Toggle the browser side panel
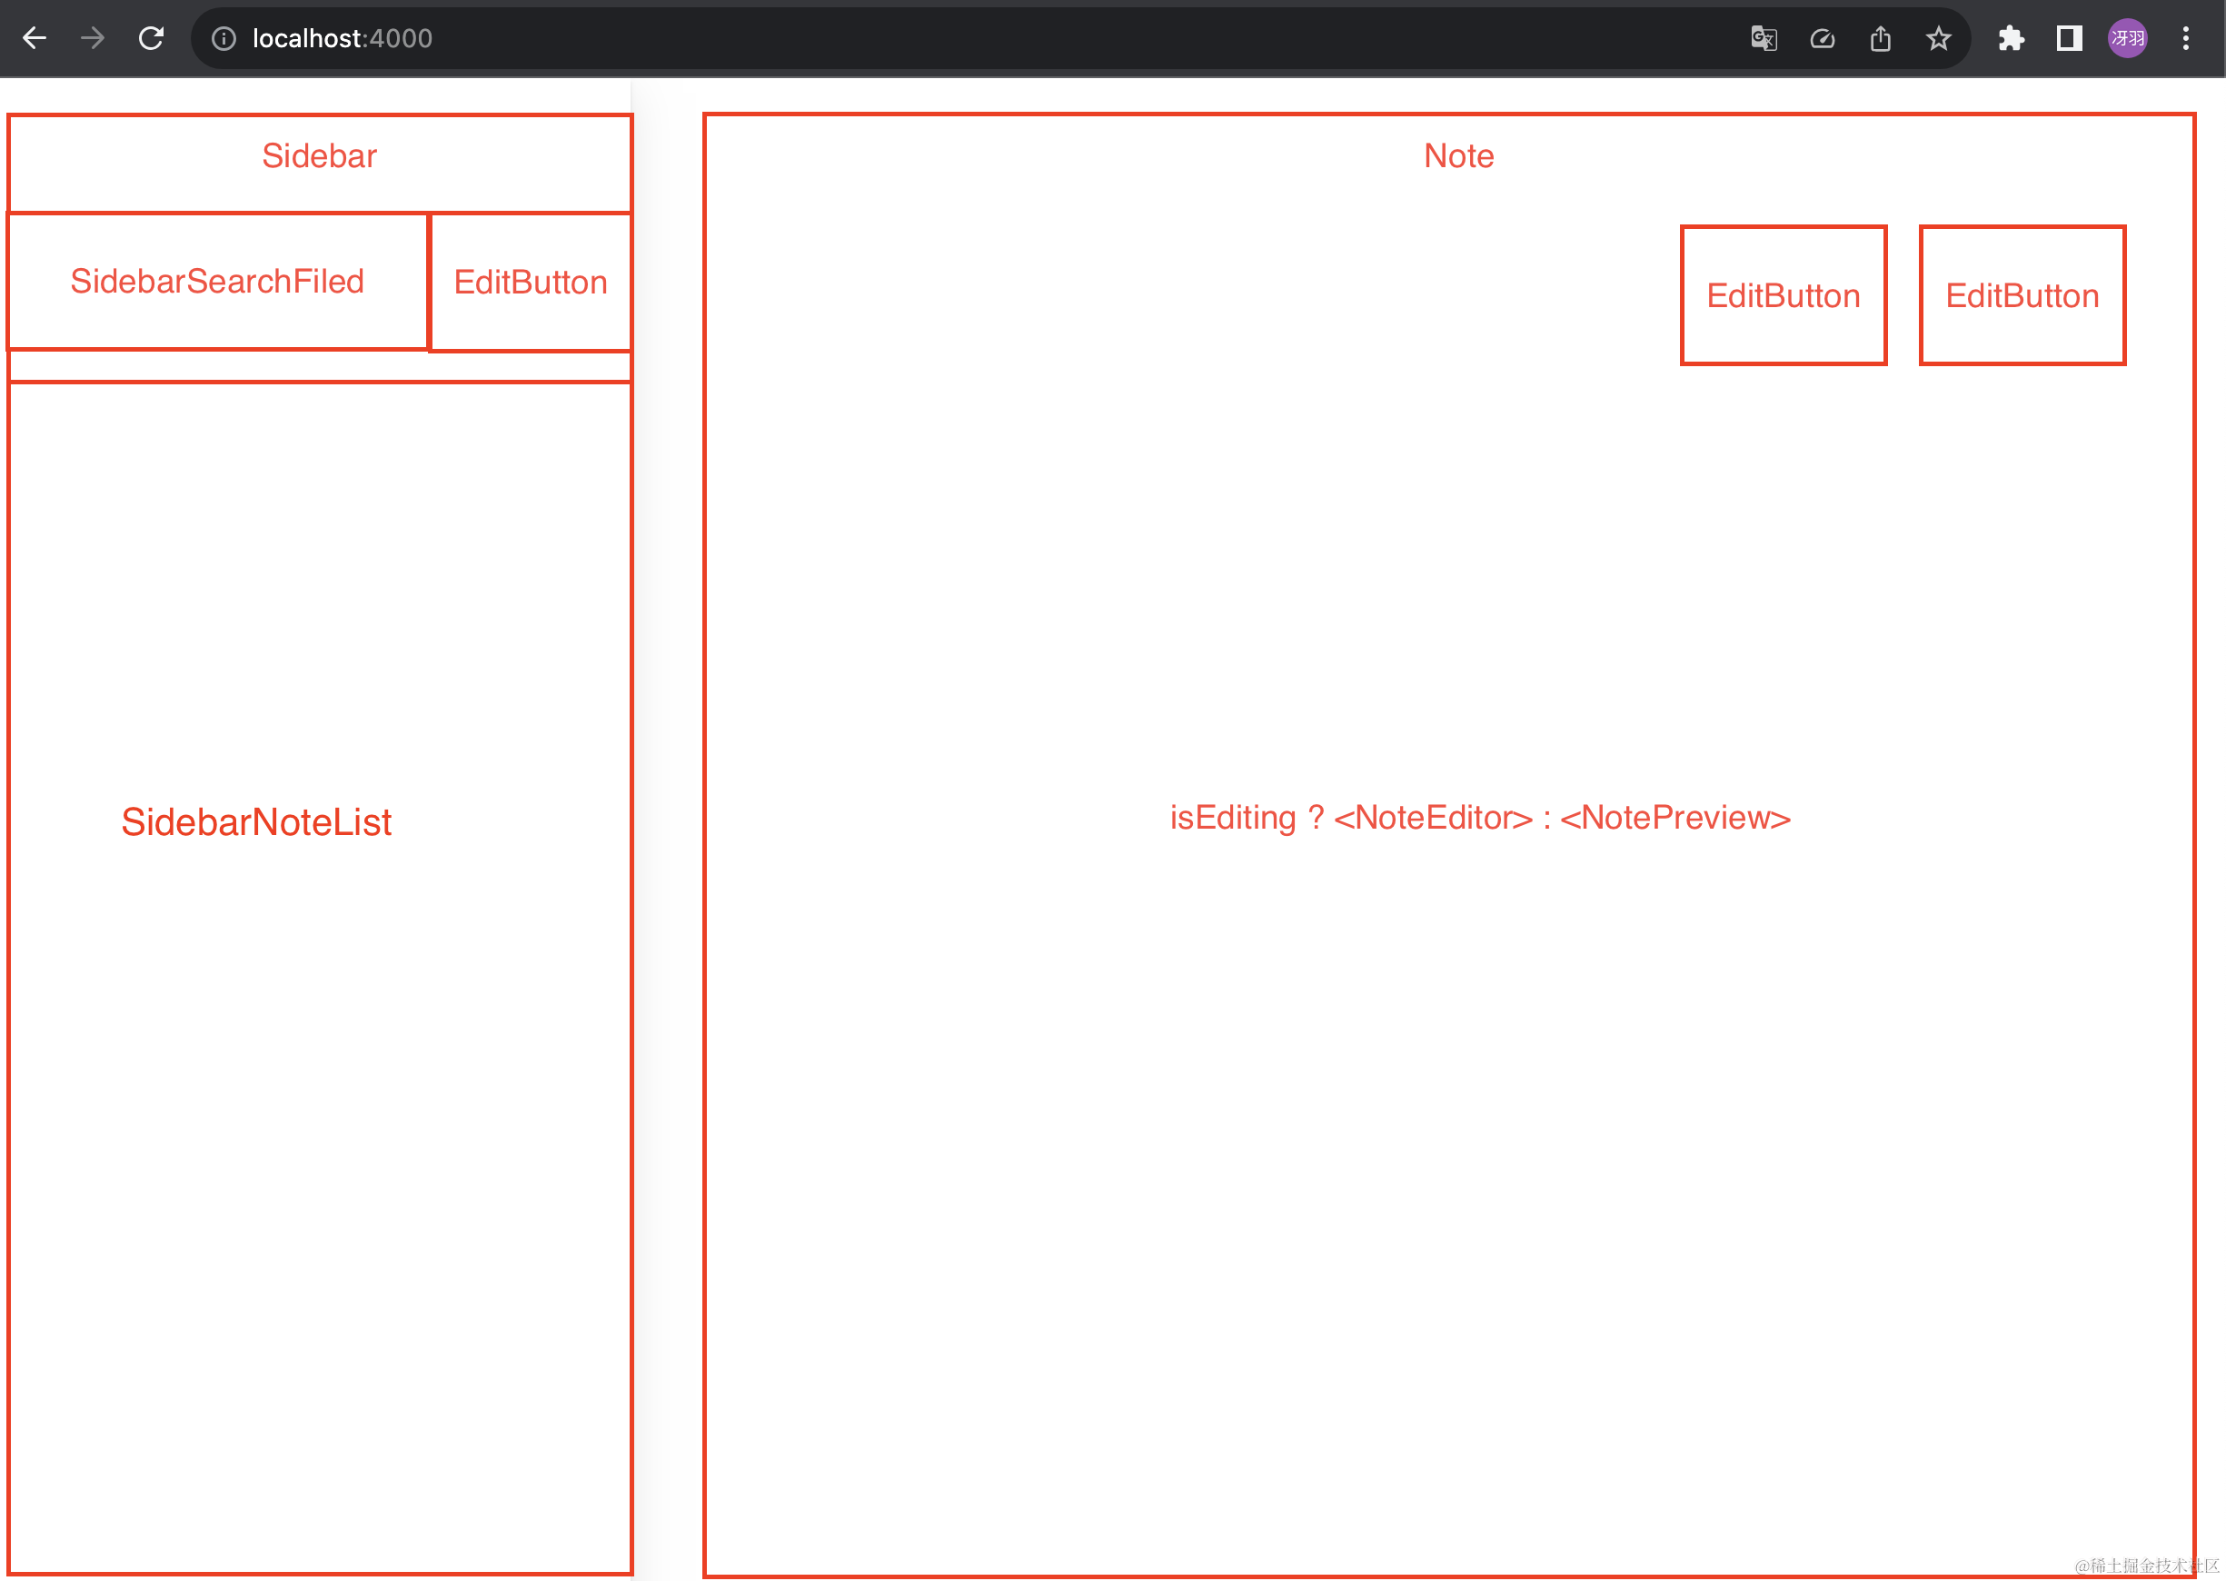This screenshot has height=1581, width=2226. click(x=2070, y=38)
